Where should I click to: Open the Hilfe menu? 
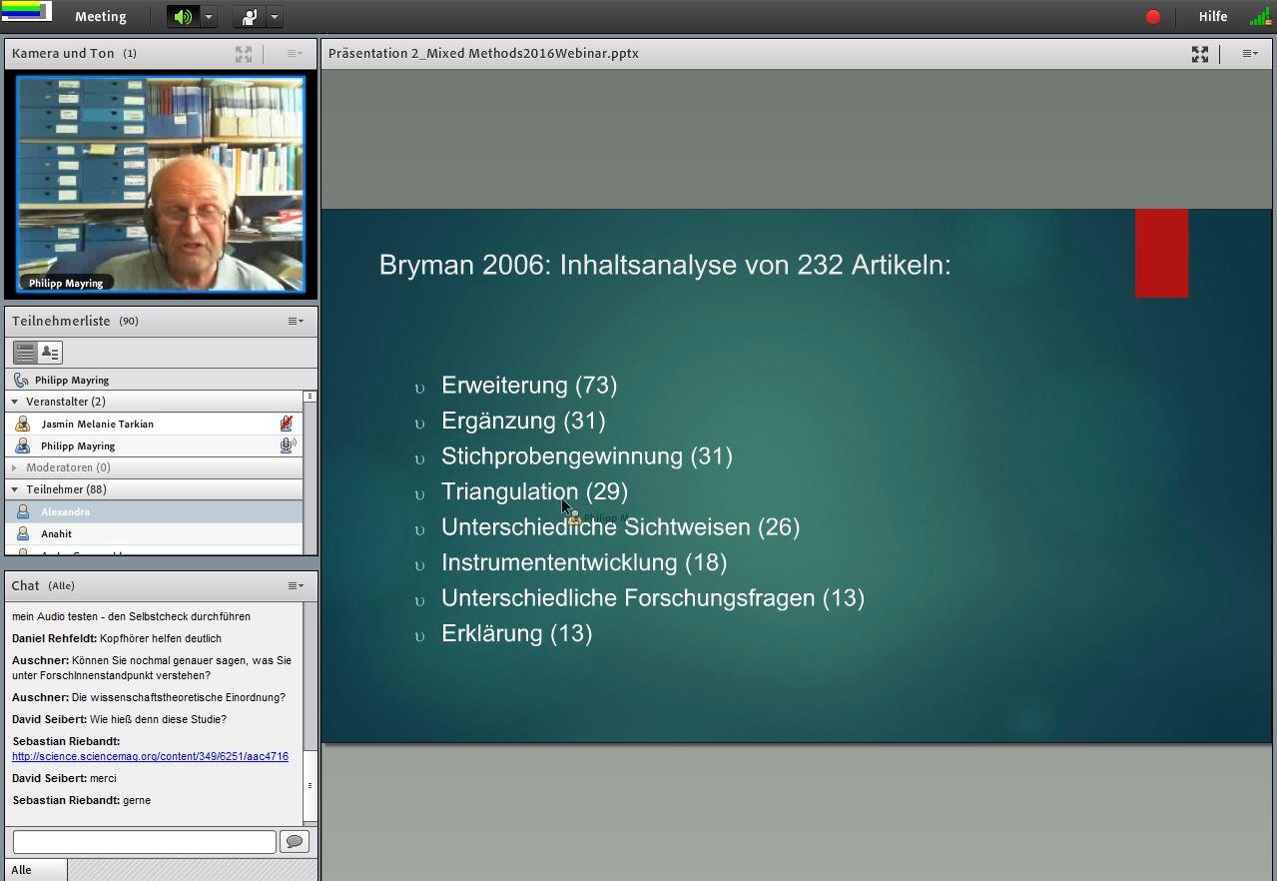click(1213, 17)
